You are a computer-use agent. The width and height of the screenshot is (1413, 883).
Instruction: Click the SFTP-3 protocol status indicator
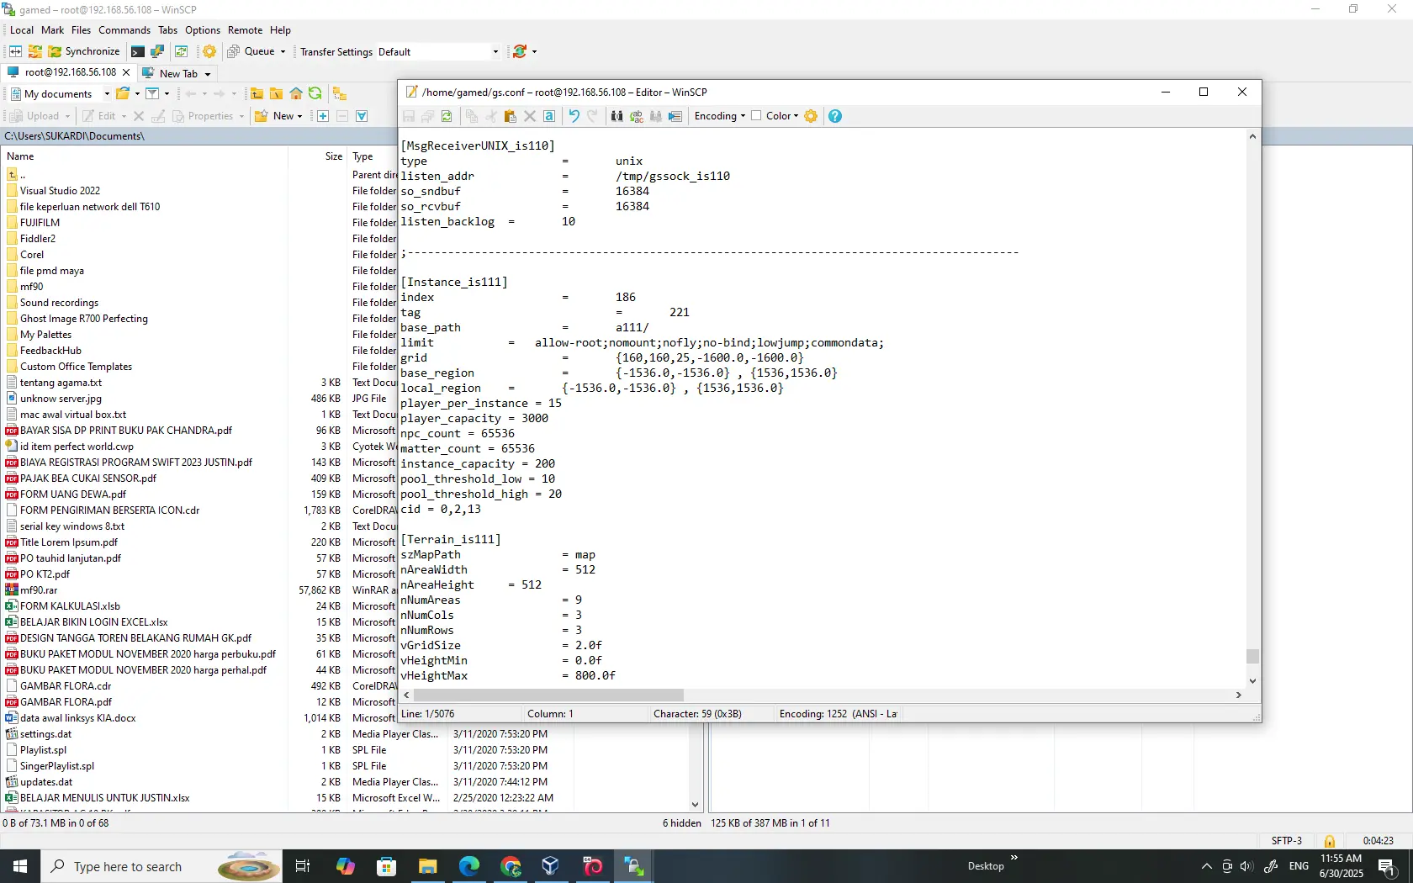click(1286, 841)
